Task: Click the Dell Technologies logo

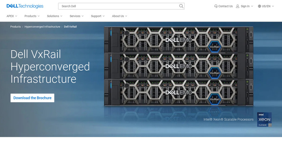Action: (25, 6)
